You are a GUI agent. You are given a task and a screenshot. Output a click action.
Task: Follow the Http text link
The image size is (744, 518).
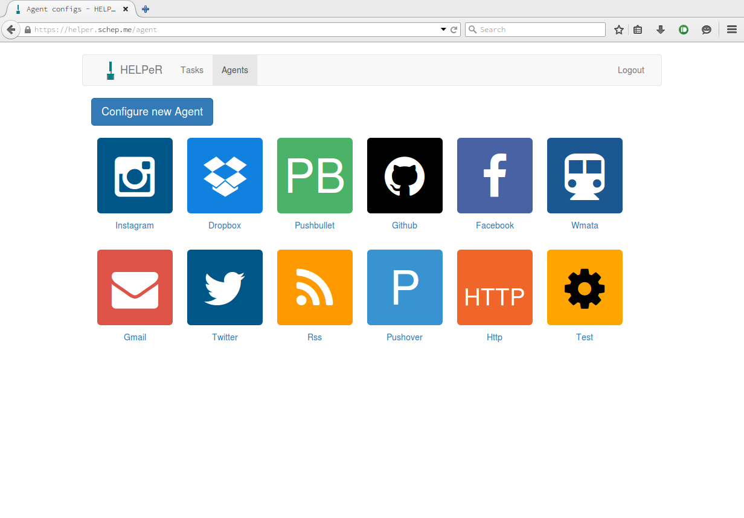pyautogui.click(x=495, y=337)
